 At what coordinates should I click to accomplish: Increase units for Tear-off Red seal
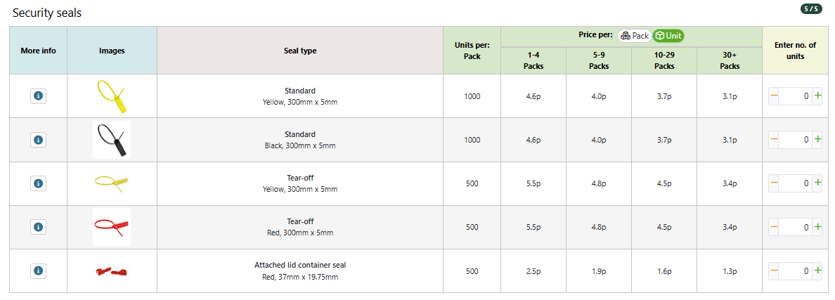[818, 227]
